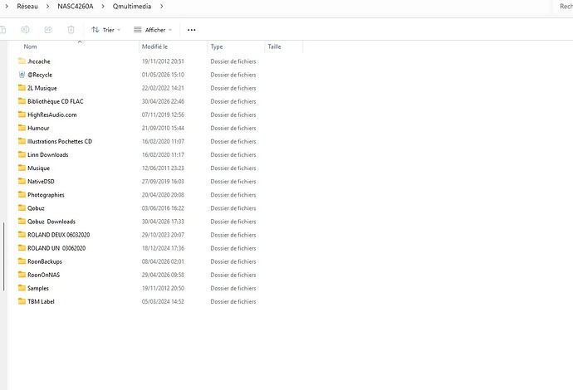Click the date 21/09/2010 15:44
573x390 pixels.
tap(163, 128)
